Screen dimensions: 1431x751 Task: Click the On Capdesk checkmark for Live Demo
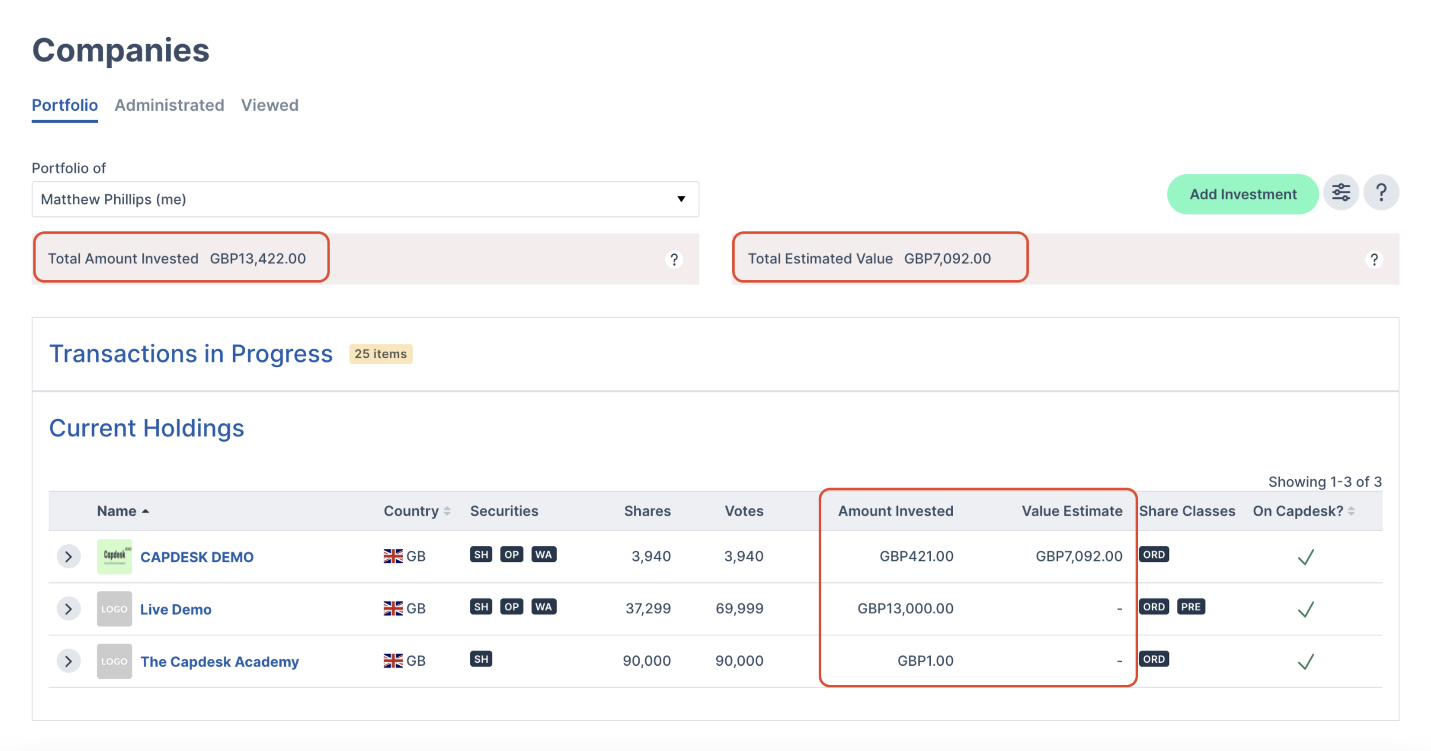click(x=1306, y=609)
